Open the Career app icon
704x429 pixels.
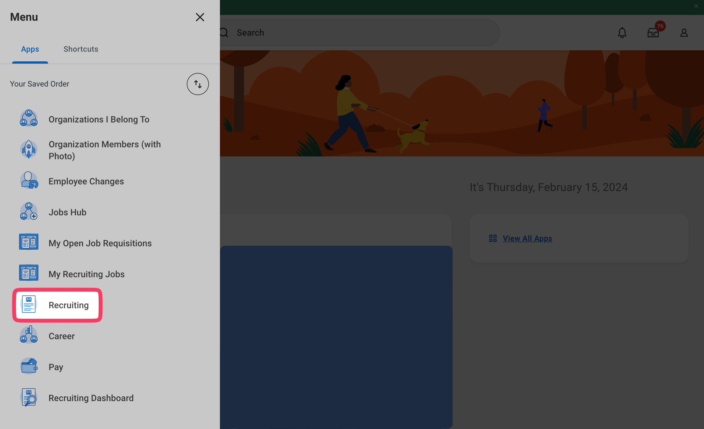(x=28, y=335)
